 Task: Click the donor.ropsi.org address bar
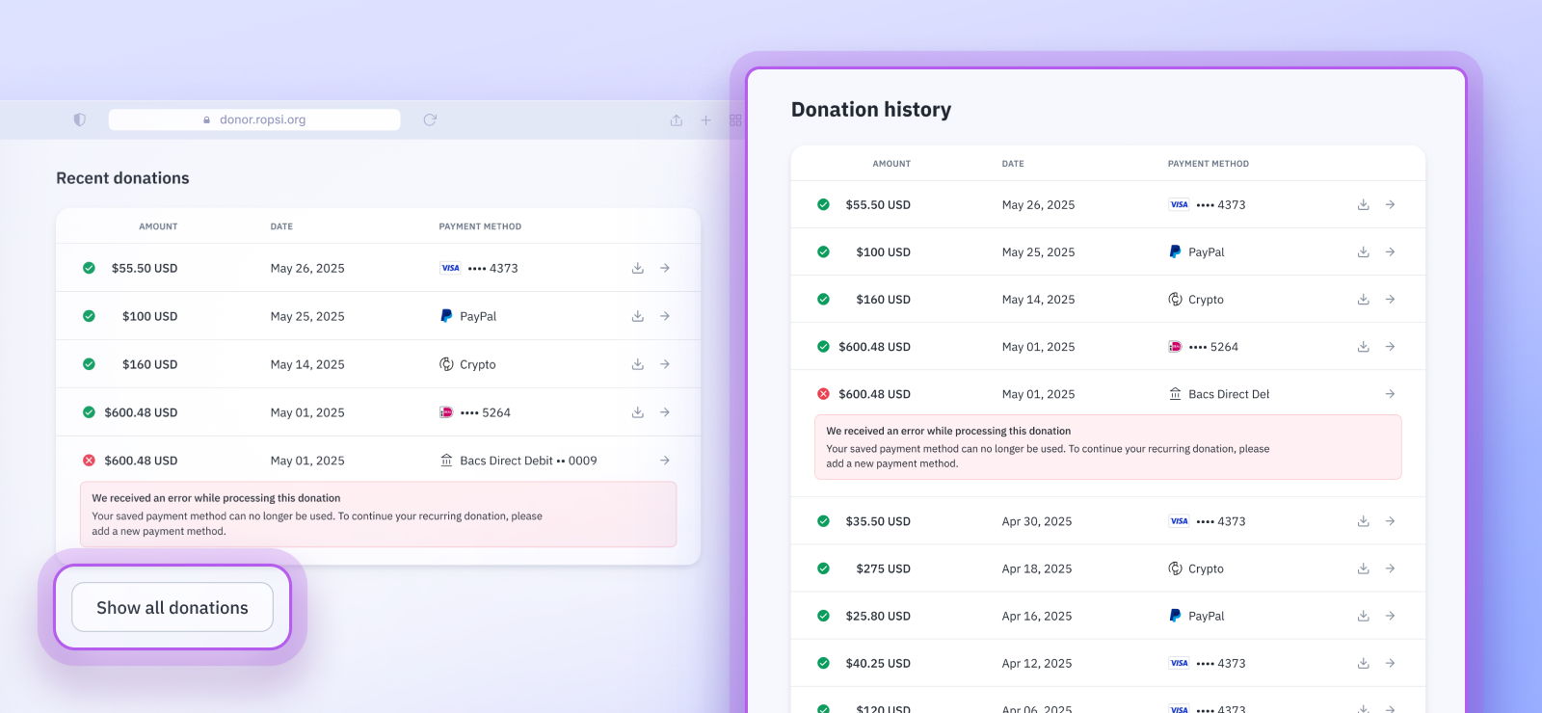point(254,119)
